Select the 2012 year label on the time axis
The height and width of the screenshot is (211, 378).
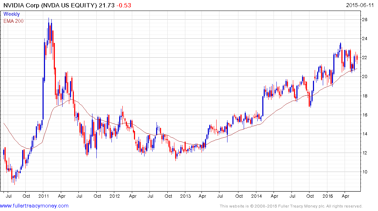tap(115, 196)
